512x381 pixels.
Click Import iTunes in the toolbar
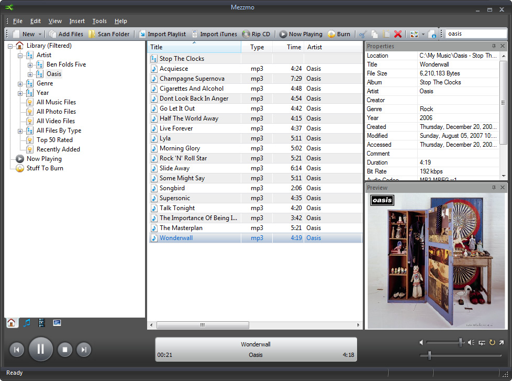point(215,34)
